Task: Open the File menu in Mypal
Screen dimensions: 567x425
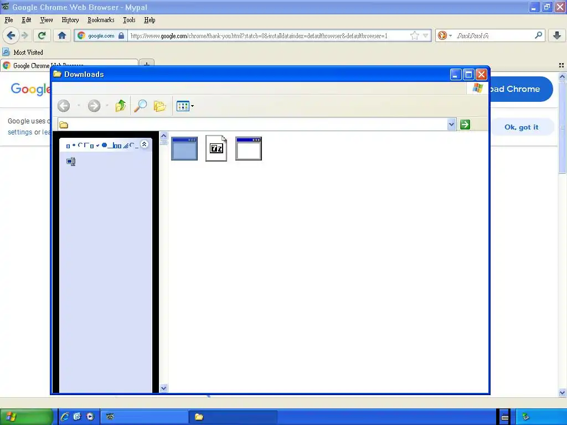Action: click(x=9, y=20)
